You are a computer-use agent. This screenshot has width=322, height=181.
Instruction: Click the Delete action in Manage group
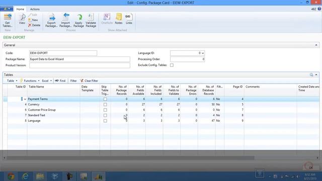click(x=34, y=25)
